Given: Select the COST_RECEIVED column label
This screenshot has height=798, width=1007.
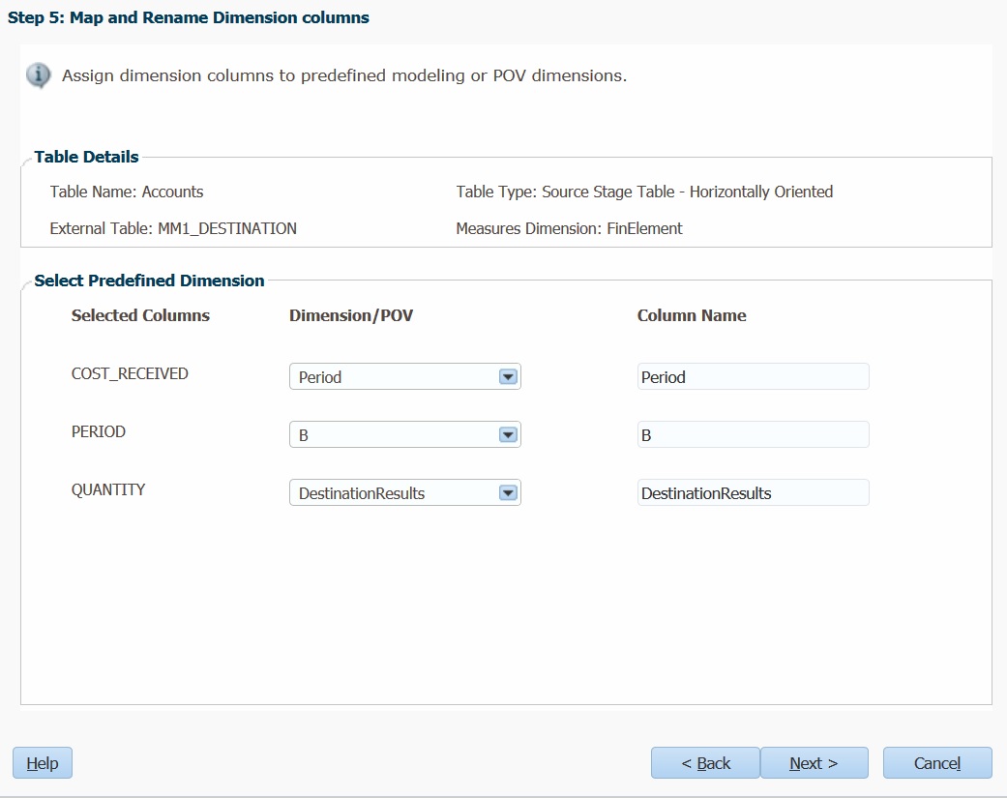Looking at the screenshot, I should (x=130, y=373).
